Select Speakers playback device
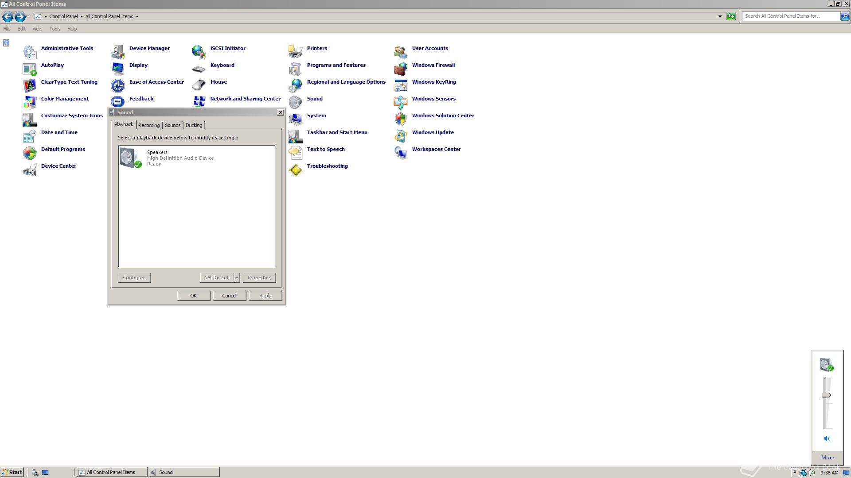Image resolution: width=851 pixels, height=478 pixels. pyautogui.click(x=197, y=158)
